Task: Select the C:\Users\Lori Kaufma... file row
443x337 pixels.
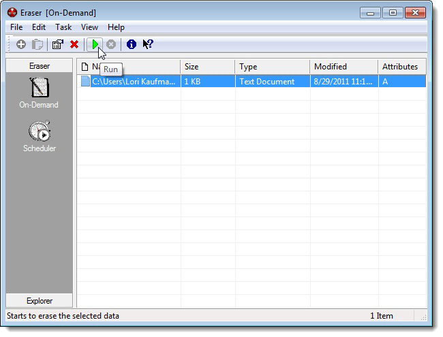Action: tap(251, 81)
